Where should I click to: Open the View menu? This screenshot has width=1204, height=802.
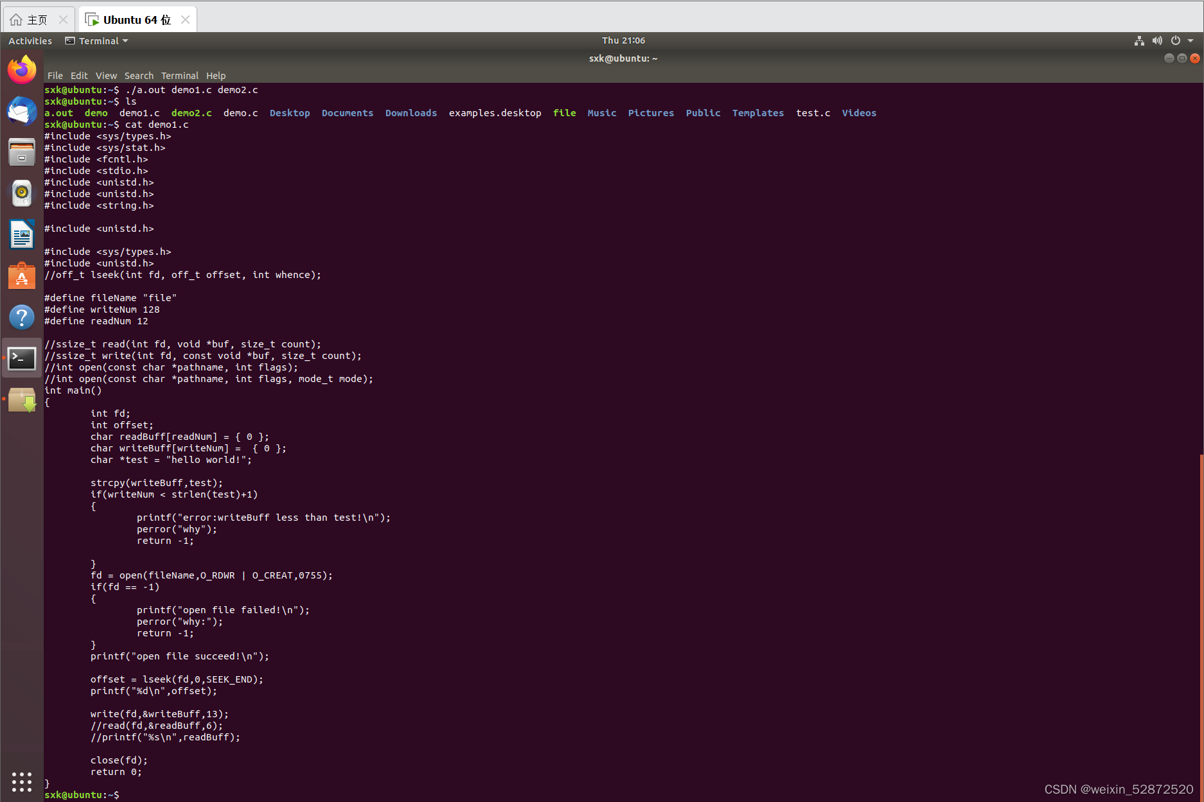[x=106, y=76]
